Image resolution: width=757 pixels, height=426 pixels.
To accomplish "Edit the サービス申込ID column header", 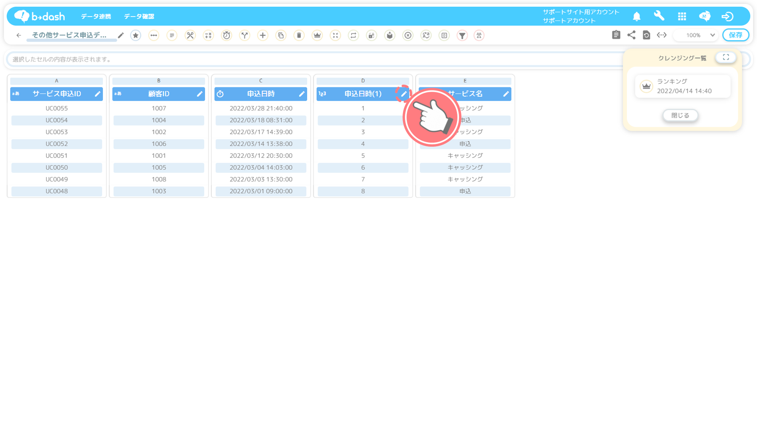I will (97, 94).
